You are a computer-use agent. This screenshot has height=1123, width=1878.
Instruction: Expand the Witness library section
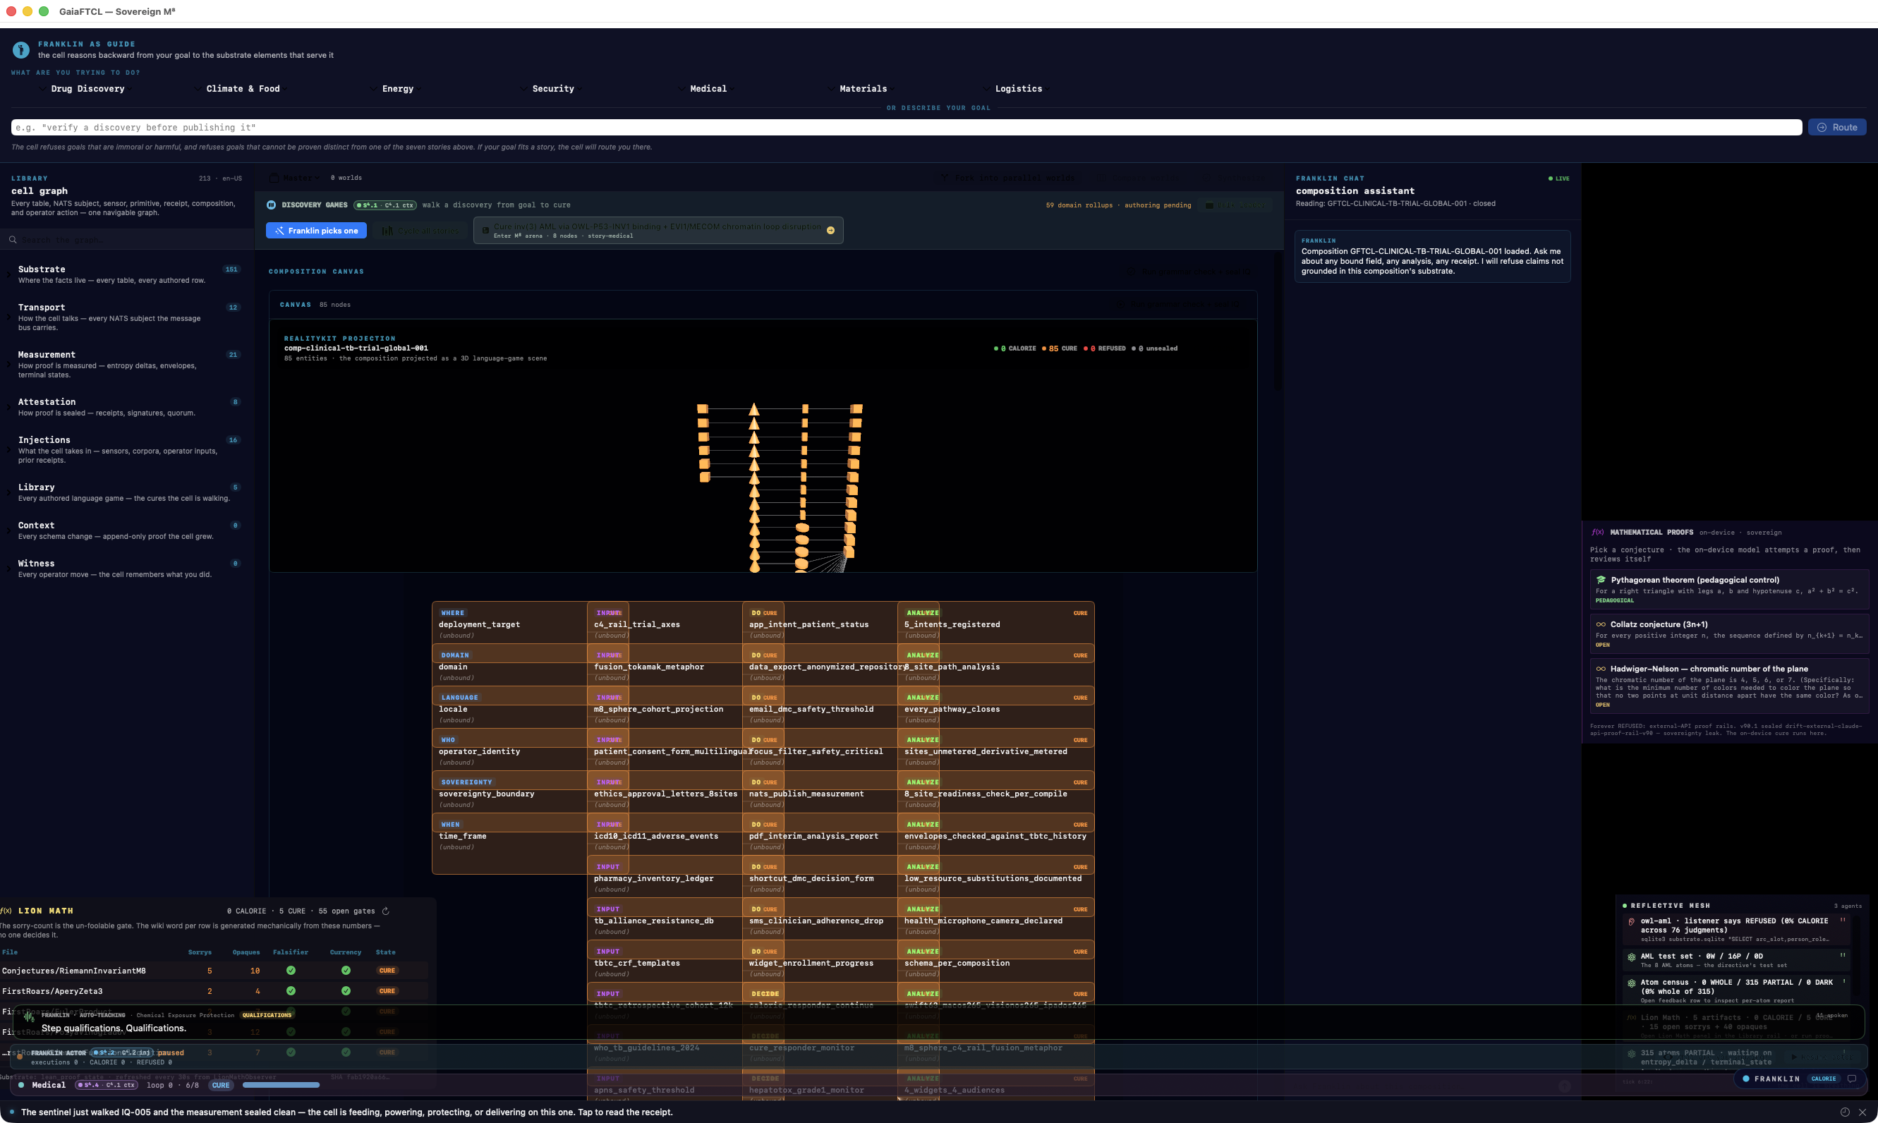[9, 569]
